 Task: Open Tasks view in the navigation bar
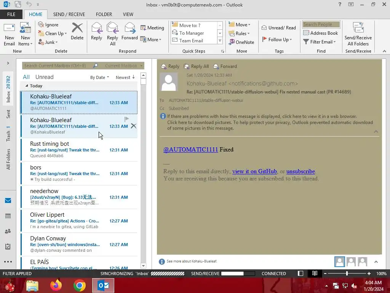tap(8, 246)
